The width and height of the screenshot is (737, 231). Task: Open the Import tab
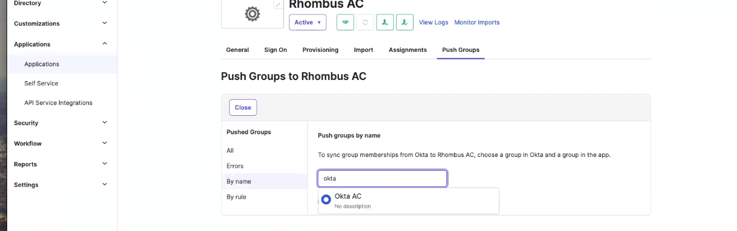tap(363, 50)
